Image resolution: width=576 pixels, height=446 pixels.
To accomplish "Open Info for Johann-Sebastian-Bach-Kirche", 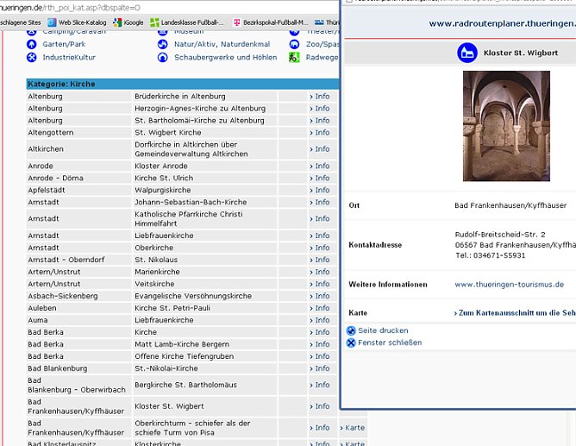I will 320,202.
